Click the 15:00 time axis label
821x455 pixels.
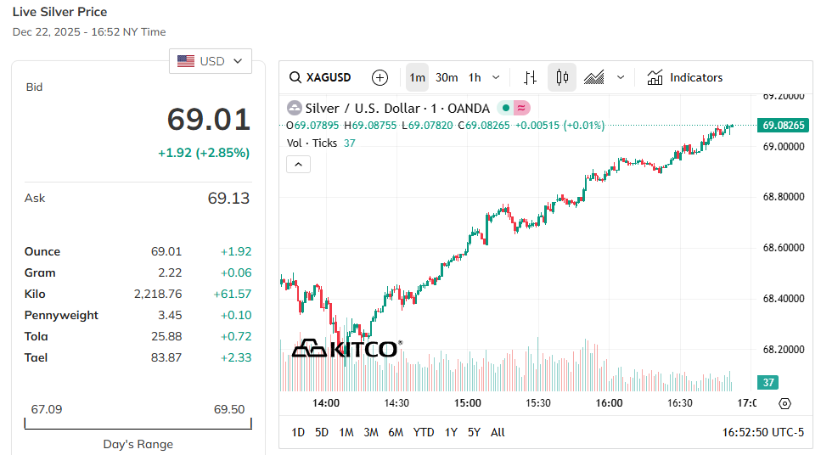coord(468,403)
